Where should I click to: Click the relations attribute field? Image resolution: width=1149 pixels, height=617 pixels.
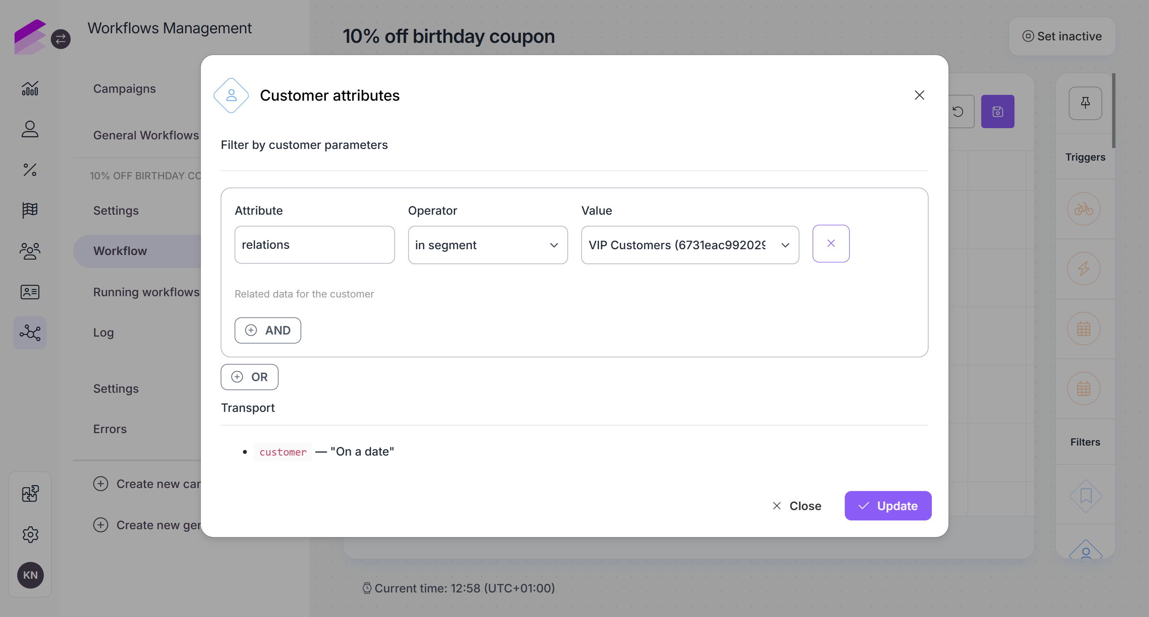click(x=314, y=245)
